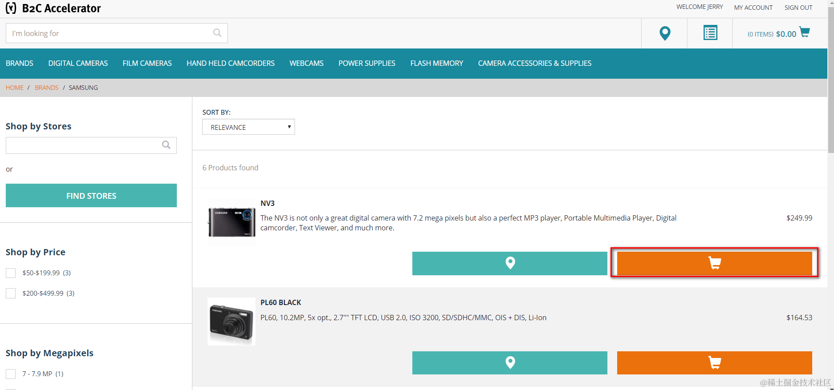Viewport: 834px width, 390px height.
Task: Go to My Account
Action: click(x=753, y=8)
